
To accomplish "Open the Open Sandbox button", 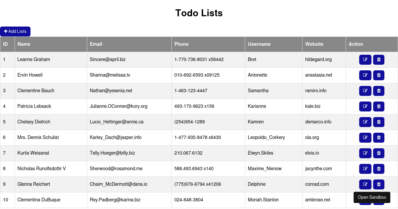I will [372, 197].
